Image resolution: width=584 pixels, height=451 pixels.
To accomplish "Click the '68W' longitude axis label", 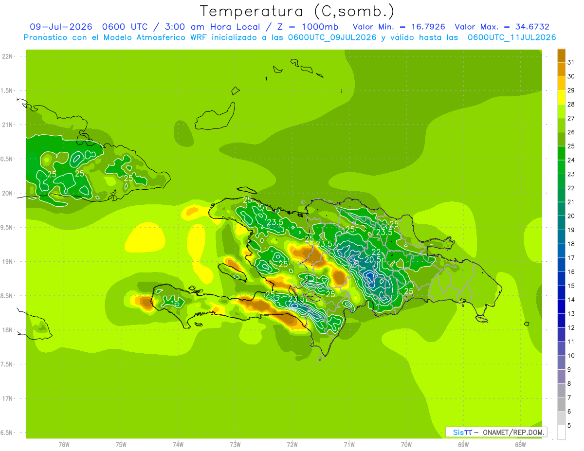I will tap(520, 445).
